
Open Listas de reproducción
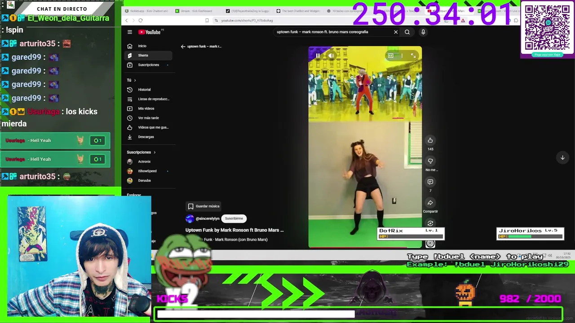[x=148, y=99]
